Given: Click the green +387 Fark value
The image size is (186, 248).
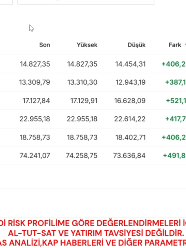Looking at the screenshot, I should tap(175, 82).
